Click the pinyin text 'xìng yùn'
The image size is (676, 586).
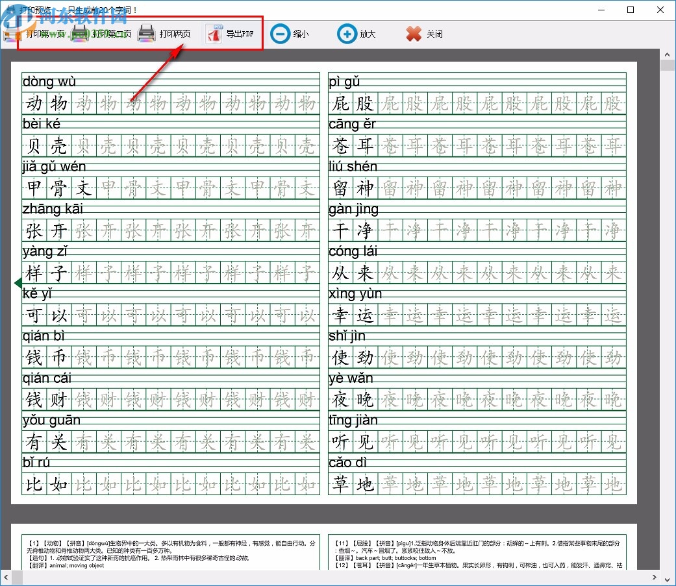355,293
